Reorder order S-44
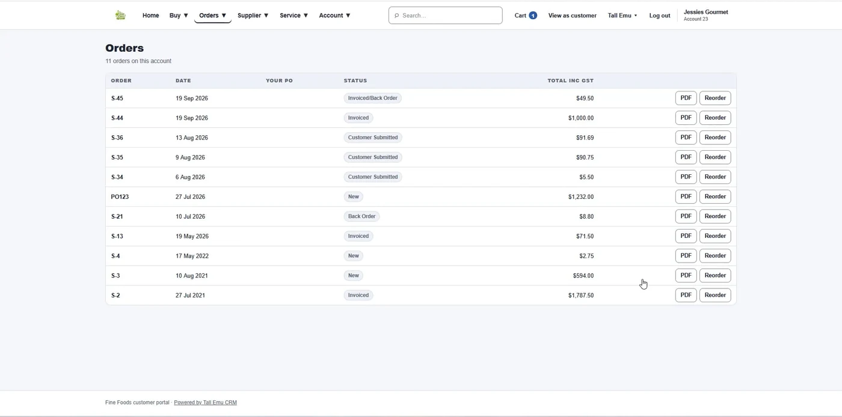The height and width of the screenshot is (417, 842). coord(715,118)
